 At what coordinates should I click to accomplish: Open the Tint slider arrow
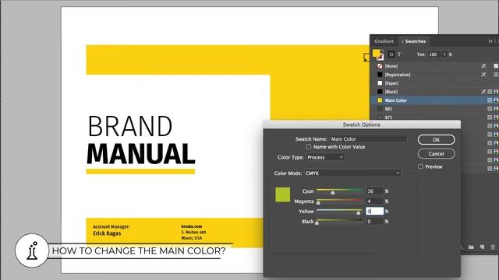pos(444,54)
